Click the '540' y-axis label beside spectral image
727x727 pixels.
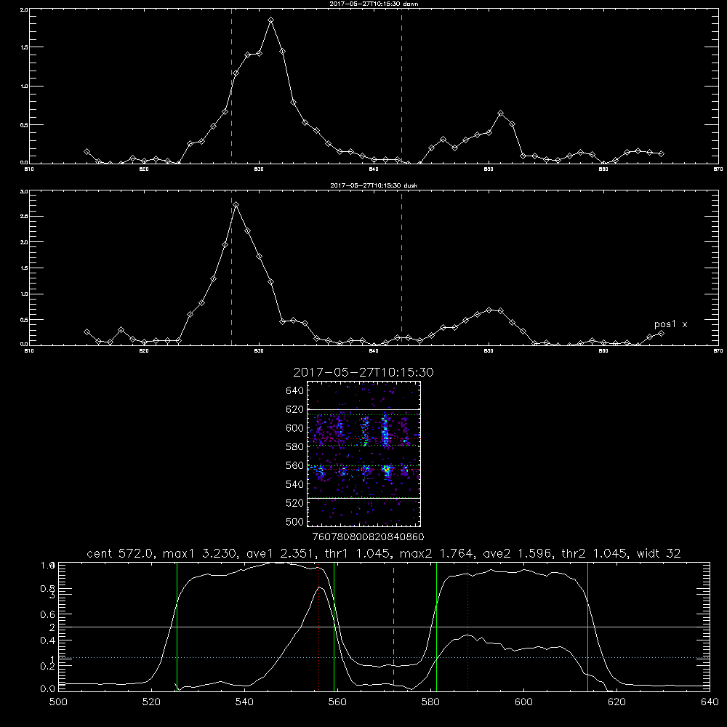[295, 484]
